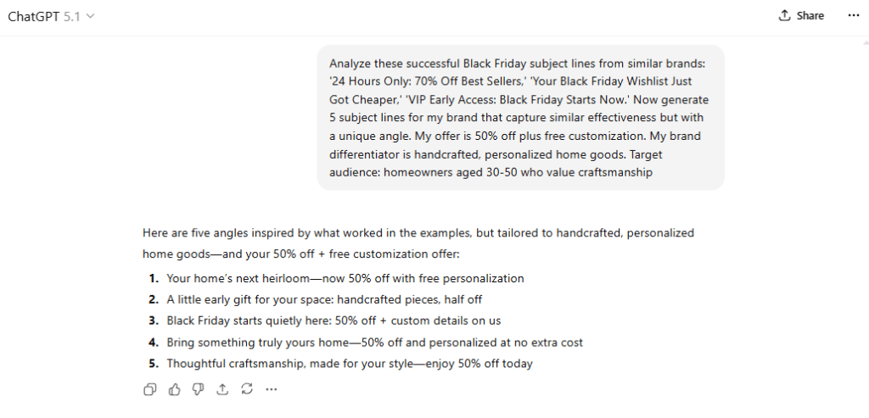Click subject line 3 'Black Friday starts quietly'
869x418 pixels.
334,320
